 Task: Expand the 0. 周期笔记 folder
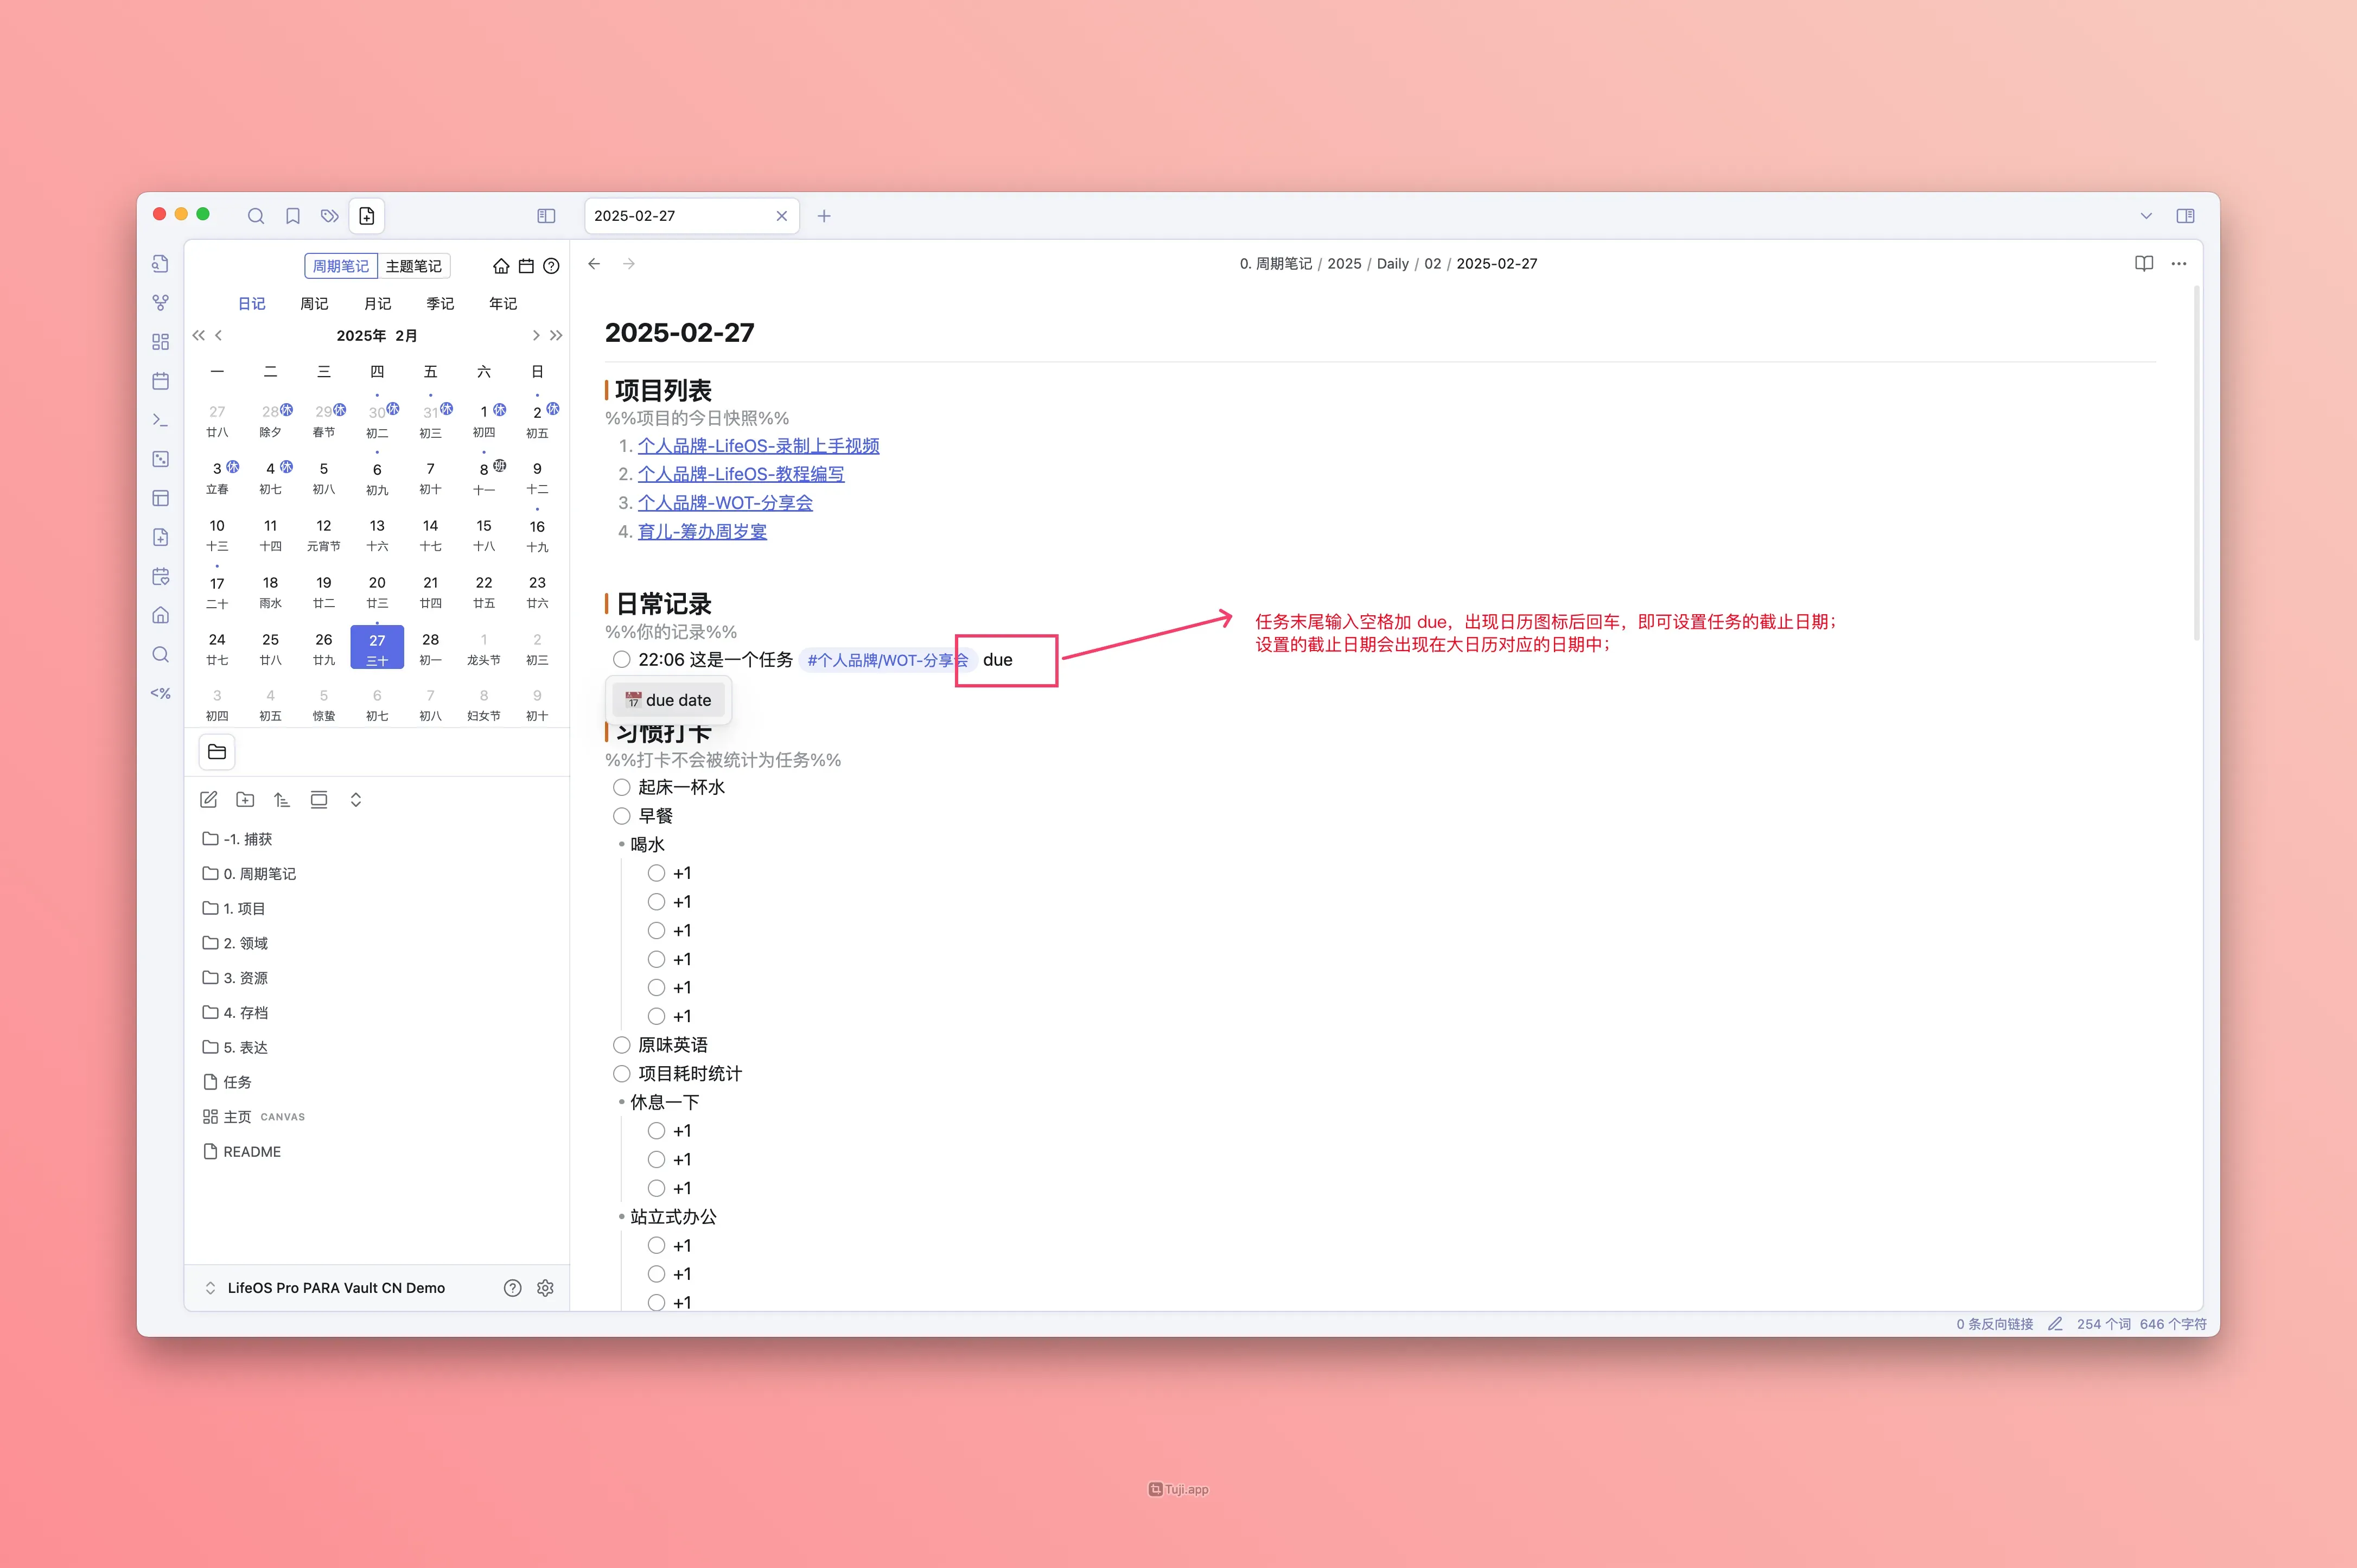(259, 874)
